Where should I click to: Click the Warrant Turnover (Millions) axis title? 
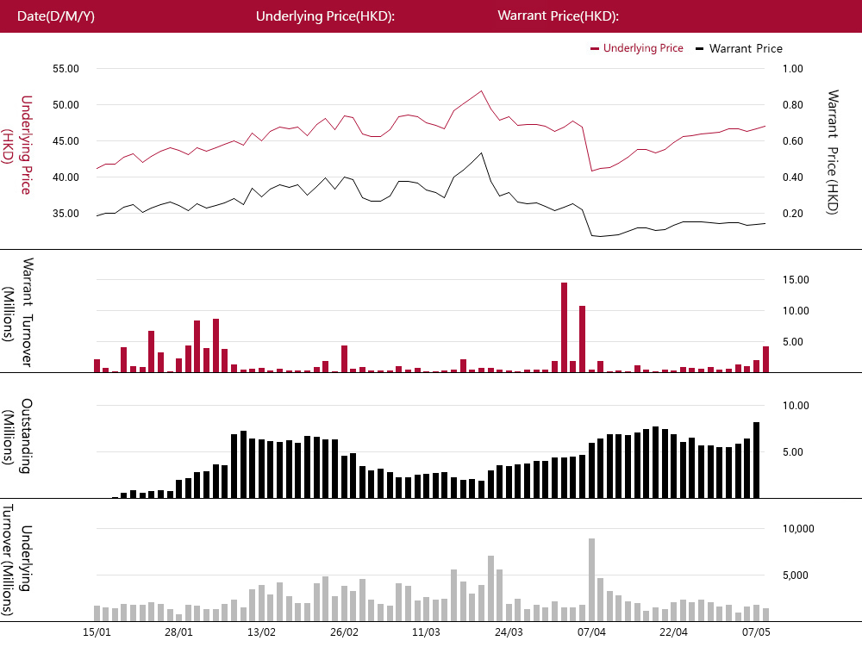click(x=17, y=313)
